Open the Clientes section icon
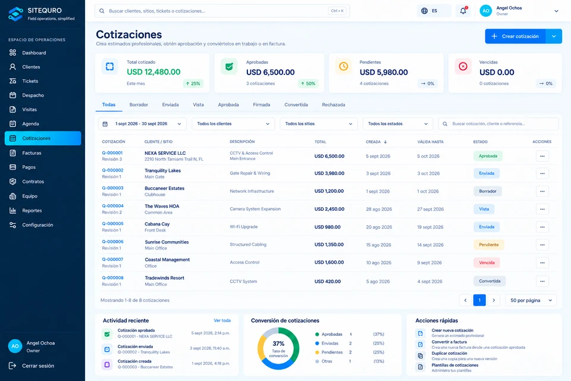The width and height of the screenshot is (571, 381). (12, 67)
